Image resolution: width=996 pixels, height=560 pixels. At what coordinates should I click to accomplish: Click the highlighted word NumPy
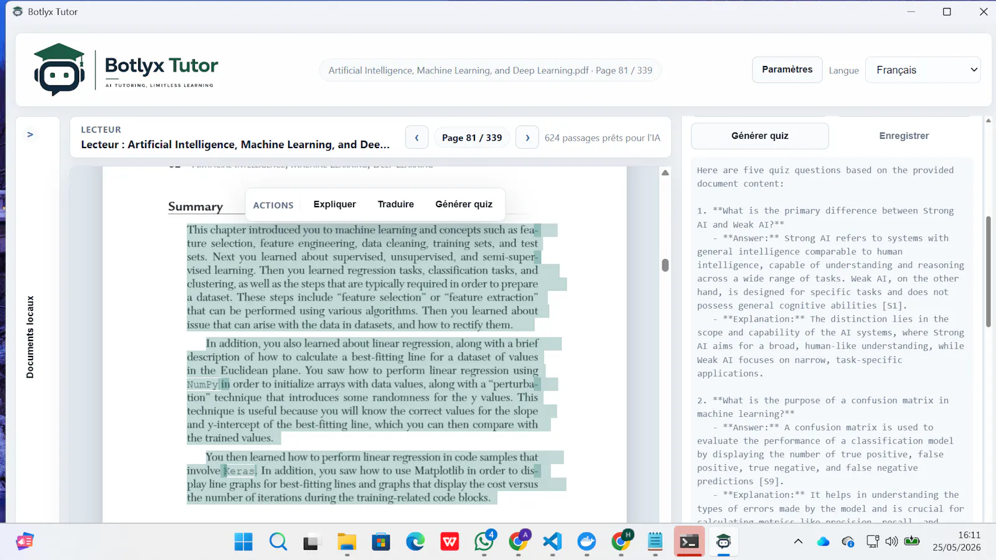pyautogui.click(x=203, y=385)
